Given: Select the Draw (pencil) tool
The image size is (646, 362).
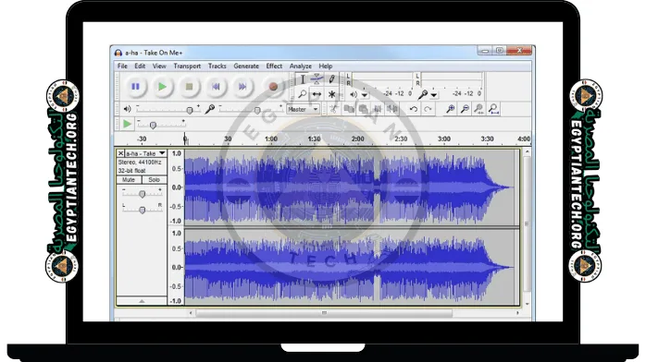Looking at the screenshot, I should pyautogui.click(x=331, y=79).
